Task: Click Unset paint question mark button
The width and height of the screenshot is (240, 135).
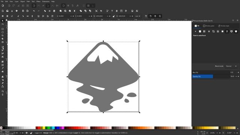Action: [x=227, y=31]
